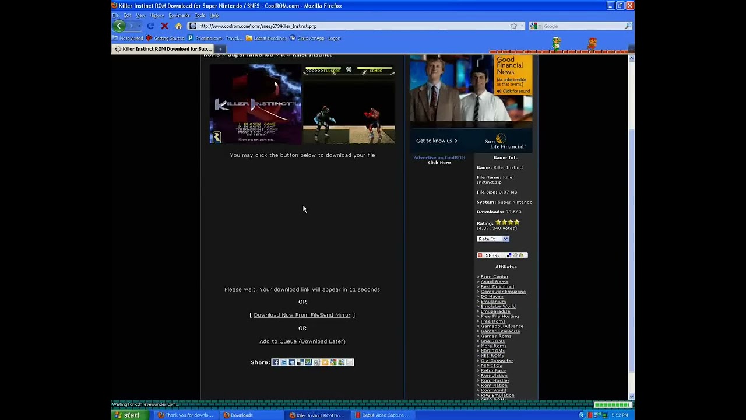Click the red SHARE button
This screenshot has height=420, width=746.
coord(502,256)
